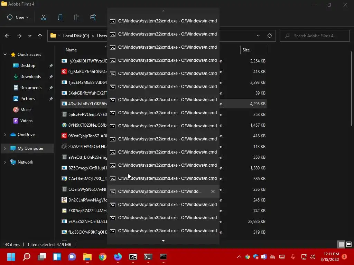Open Downloads in Quick access

(x=30, y=77)
